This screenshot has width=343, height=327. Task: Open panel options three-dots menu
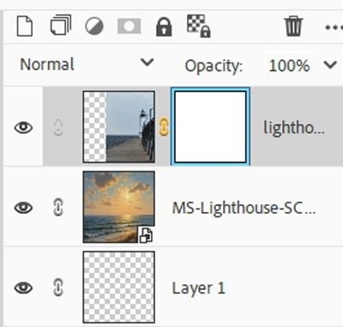(x=334, y=27)
